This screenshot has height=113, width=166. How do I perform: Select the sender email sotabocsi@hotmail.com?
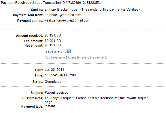click(x=63, y=15)
